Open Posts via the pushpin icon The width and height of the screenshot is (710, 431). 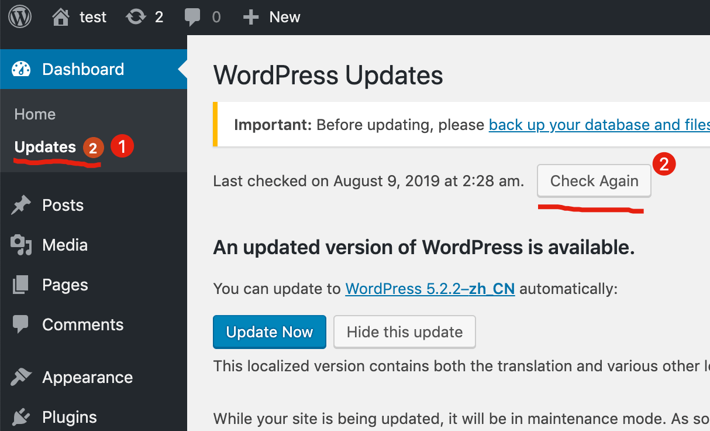pos(21,204)
